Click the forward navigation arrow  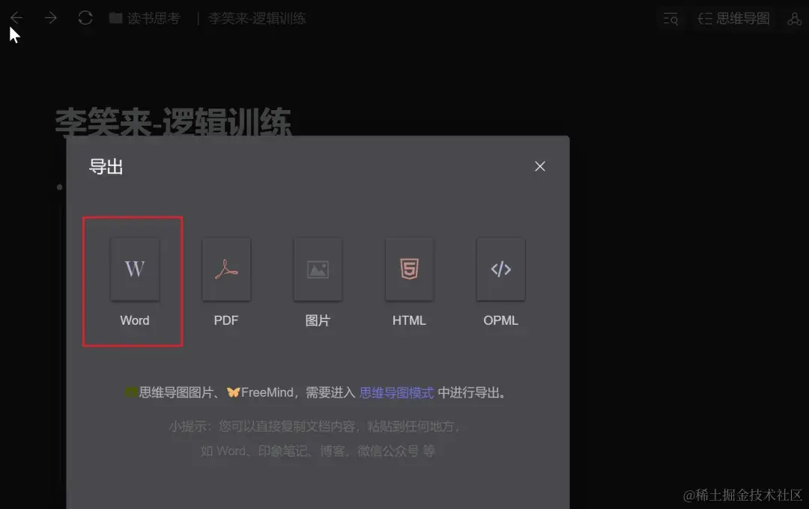pos(49,16)
